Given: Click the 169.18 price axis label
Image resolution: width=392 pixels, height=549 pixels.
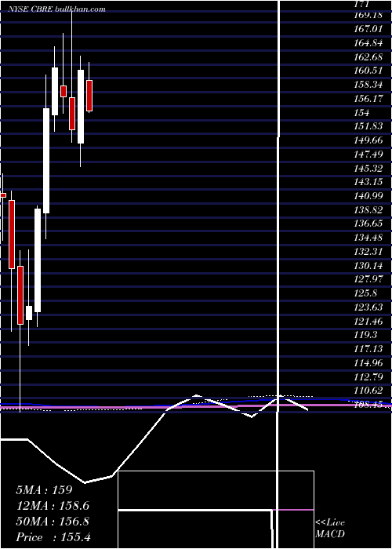Looking at the screenshot, I should point(368,15).
